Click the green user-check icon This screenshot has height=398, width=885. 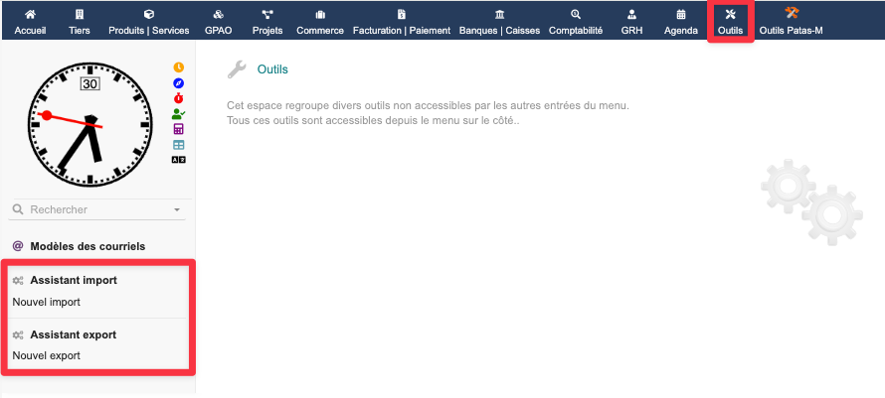[179, 114]
